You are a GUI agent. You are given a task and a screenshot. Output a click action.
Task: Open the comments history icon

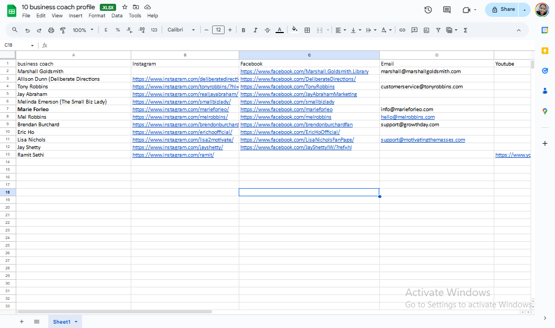(x=446, y=10)
